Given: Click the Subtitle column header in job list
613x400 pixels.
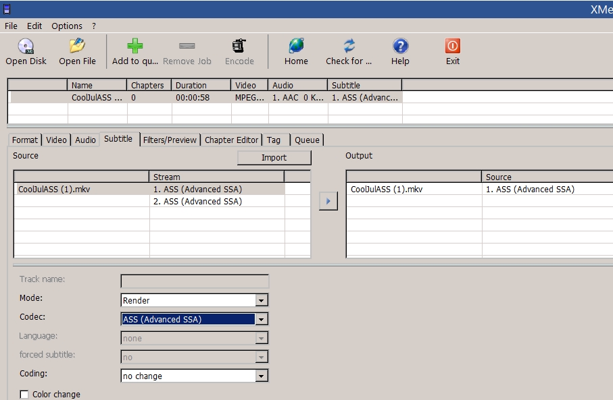Looking at the screenshot, I should [364, 85].
